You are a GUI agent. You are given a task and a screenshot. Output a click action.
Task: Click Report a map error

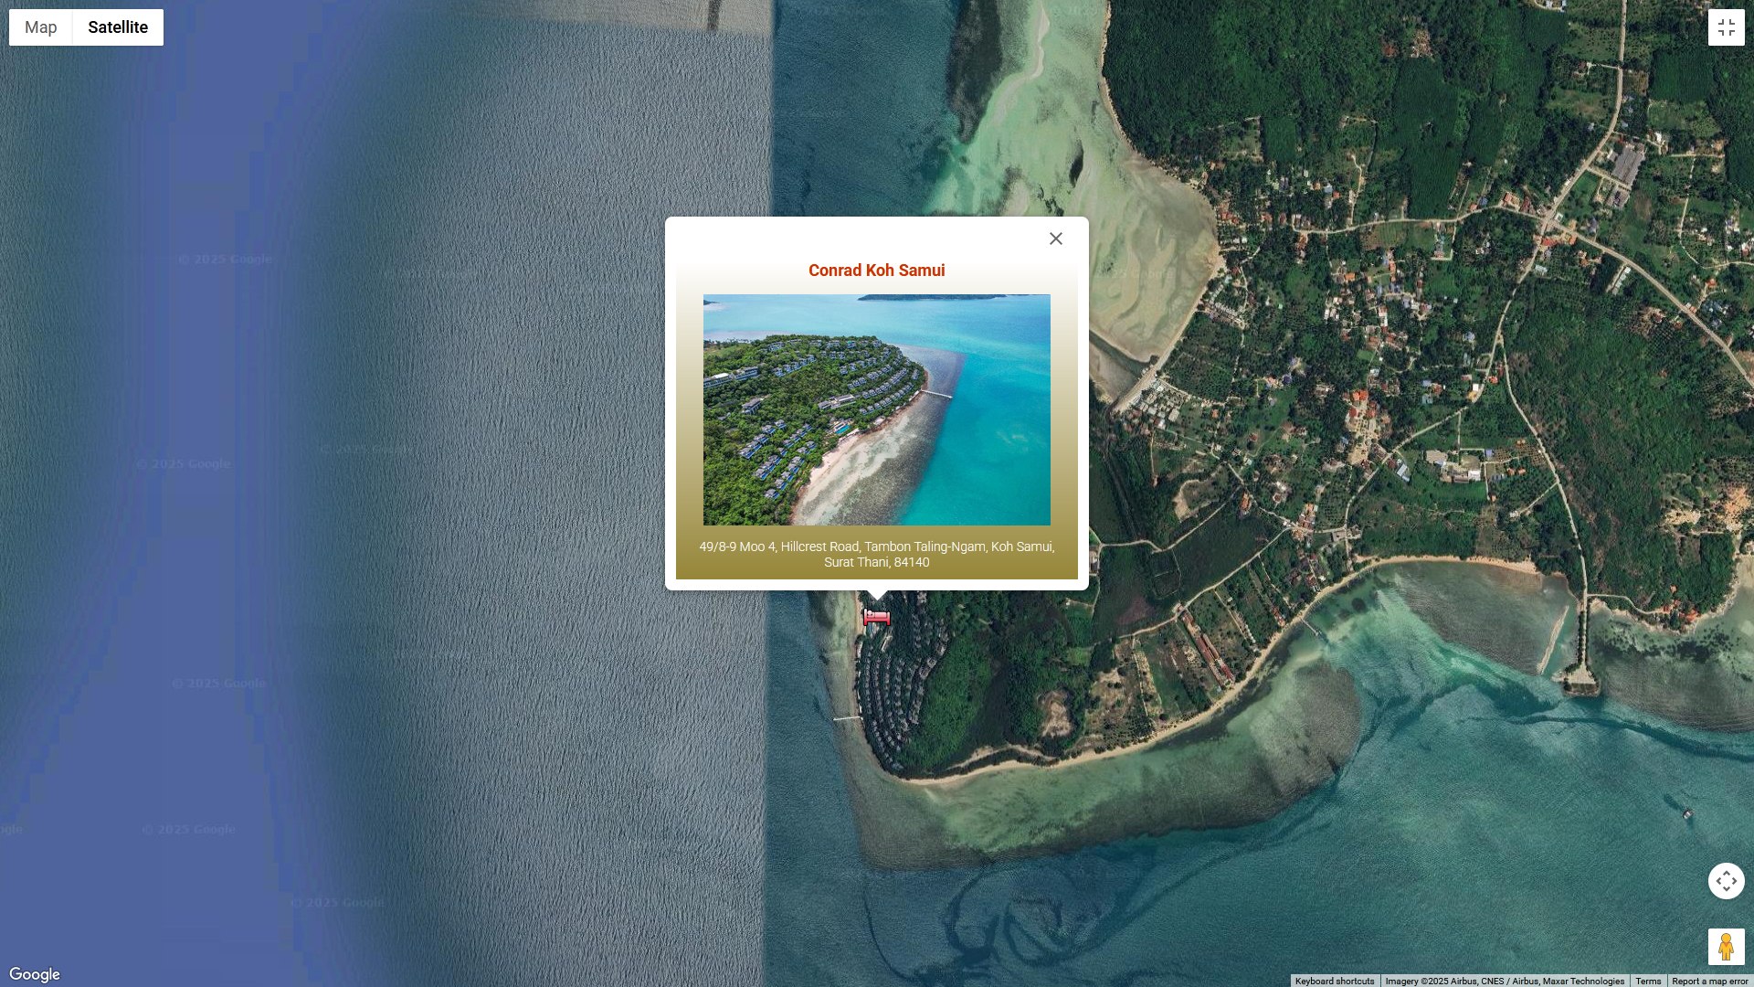pyautogui.click(x=1709, y=981)
